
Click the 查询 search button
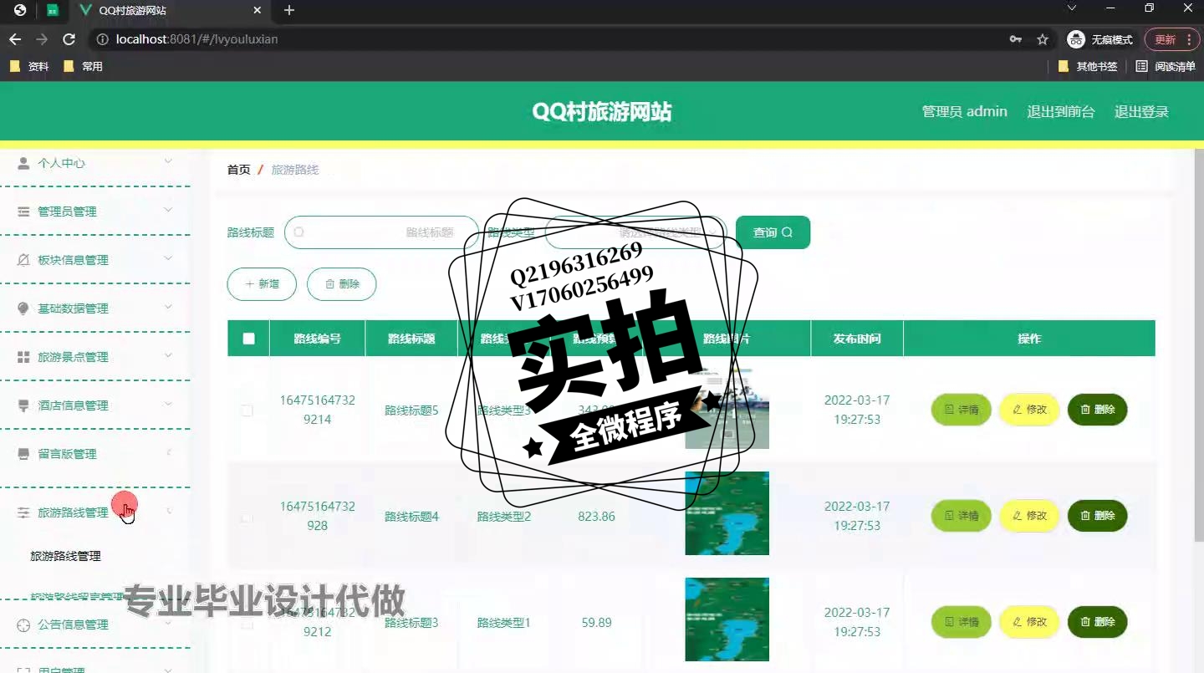click(773, 232)
